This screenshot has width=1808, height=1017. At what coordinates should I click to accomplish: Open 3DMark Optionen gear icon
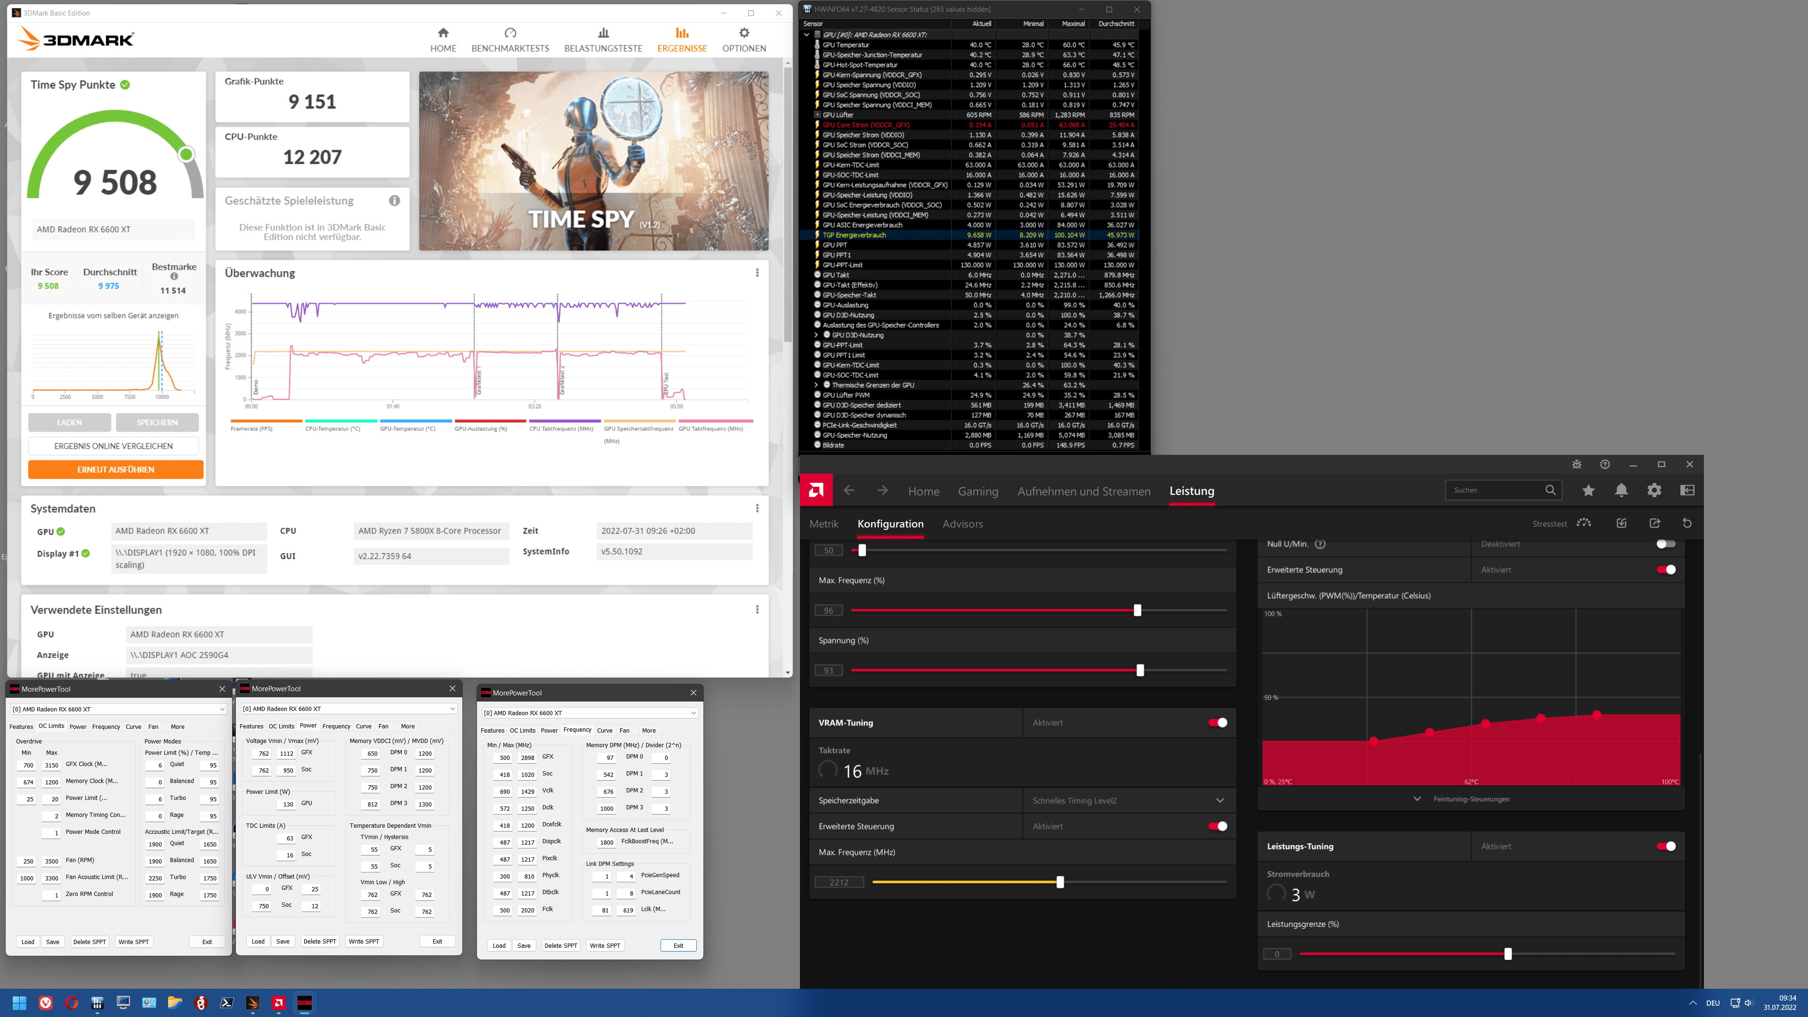744,33
